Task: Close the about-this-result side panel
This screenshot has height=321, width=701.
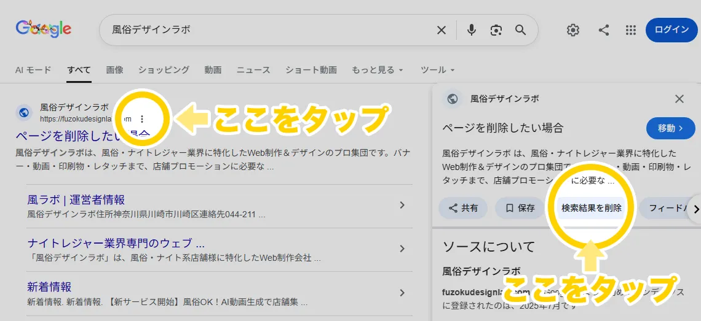Action: click(679, 99)
